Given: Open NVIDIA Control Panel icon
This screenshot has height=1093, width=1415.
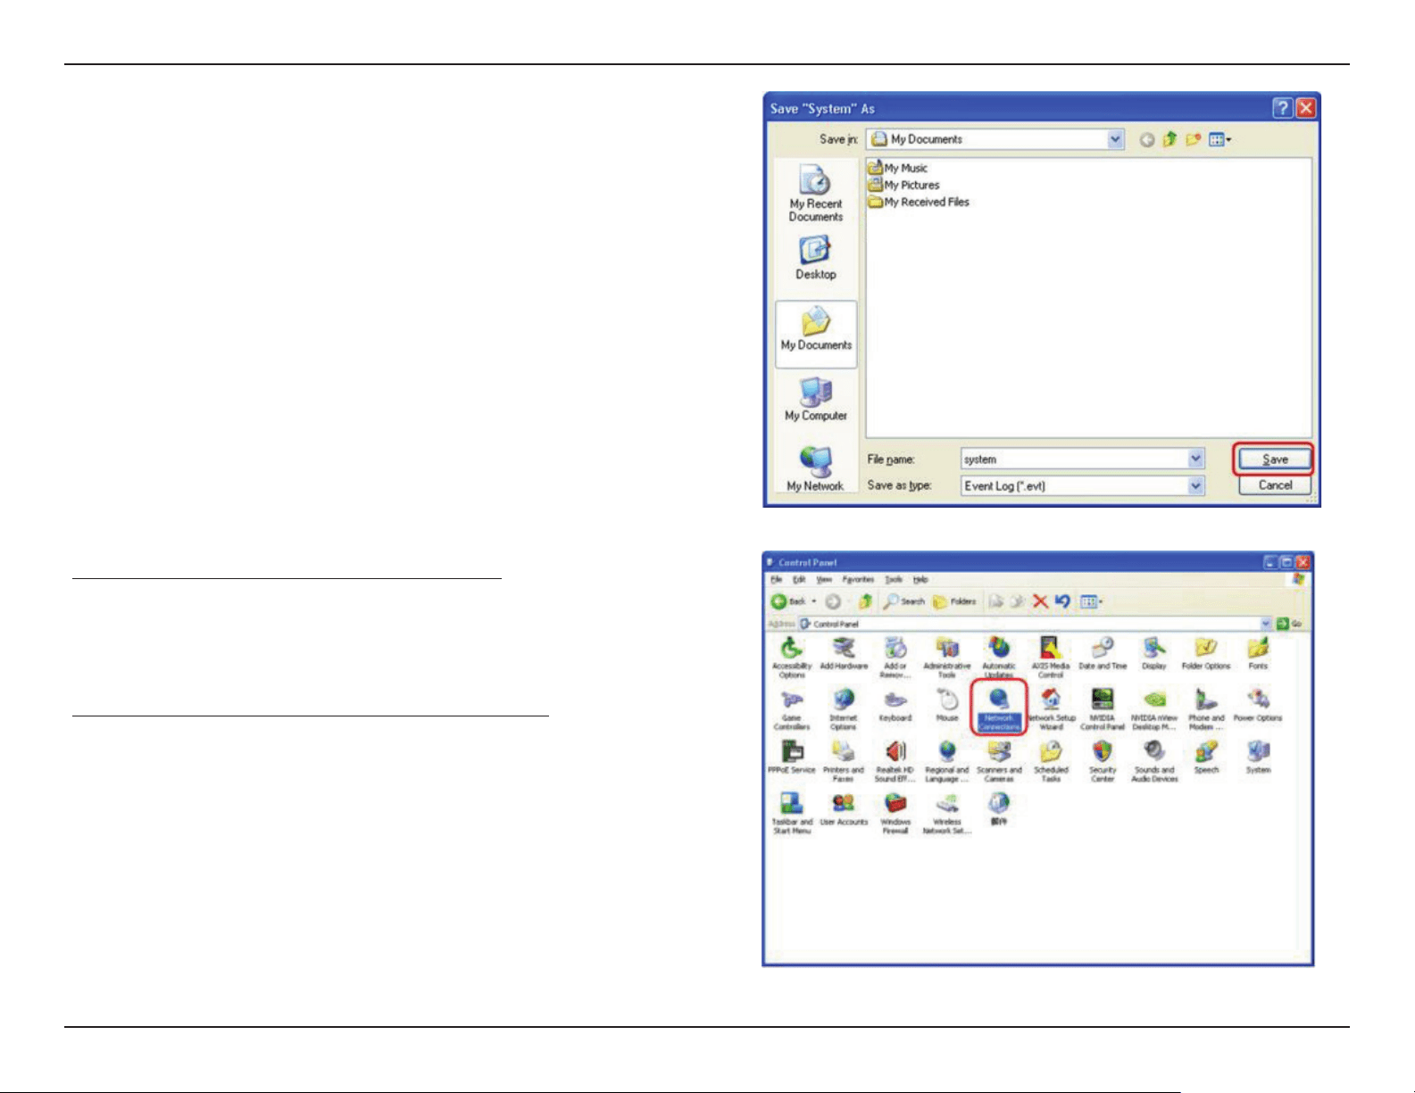Looking at the screenshot, I should click(x=1103, y=708).
